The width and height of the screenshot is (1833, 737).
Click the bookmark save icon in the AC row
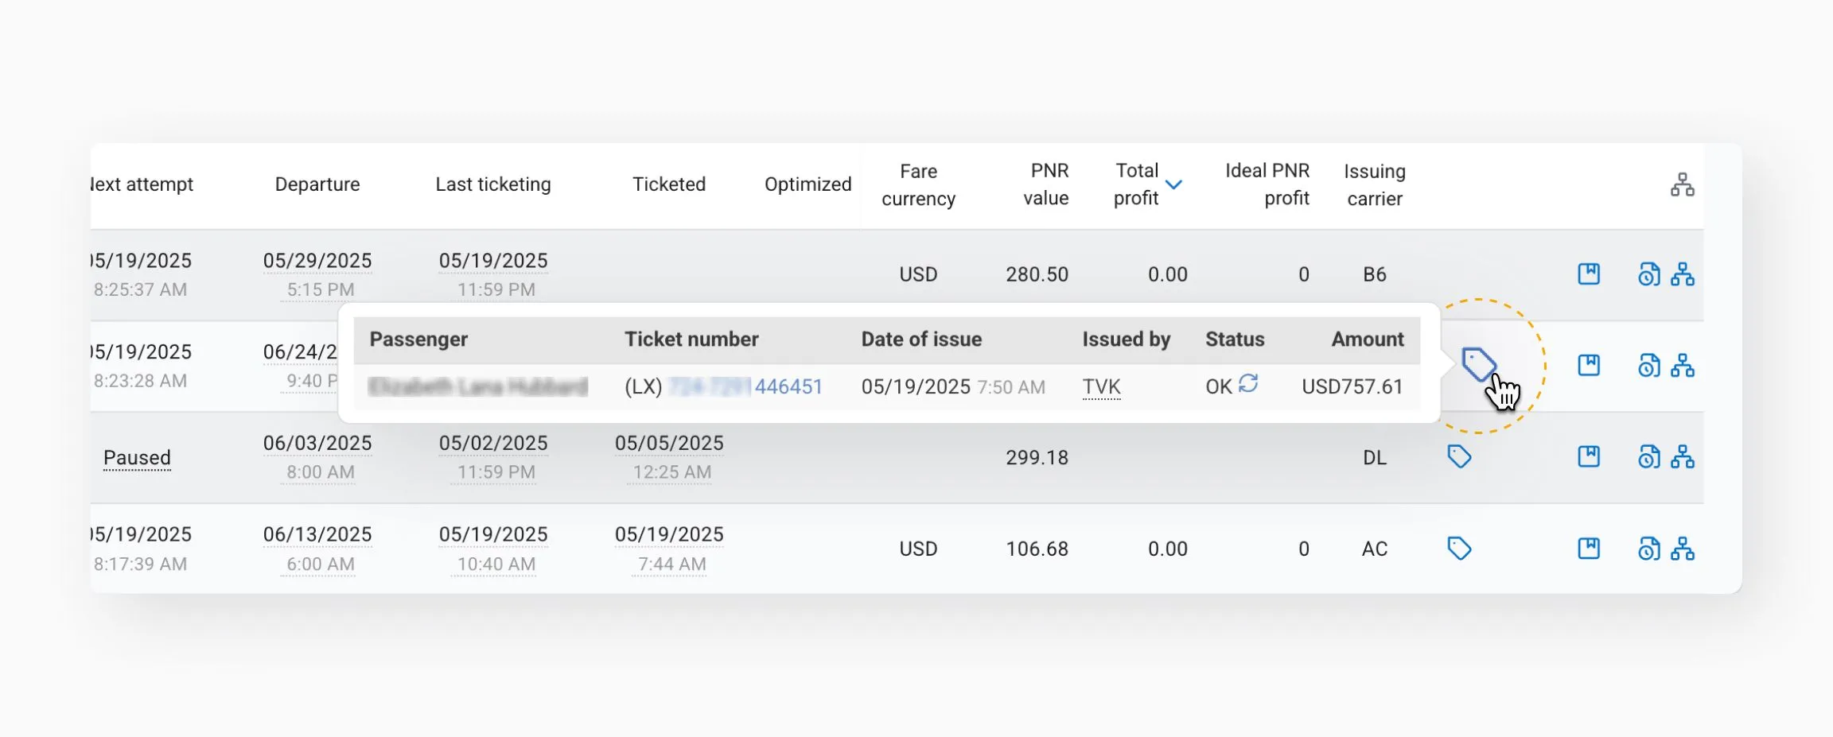coord(1588,549)
